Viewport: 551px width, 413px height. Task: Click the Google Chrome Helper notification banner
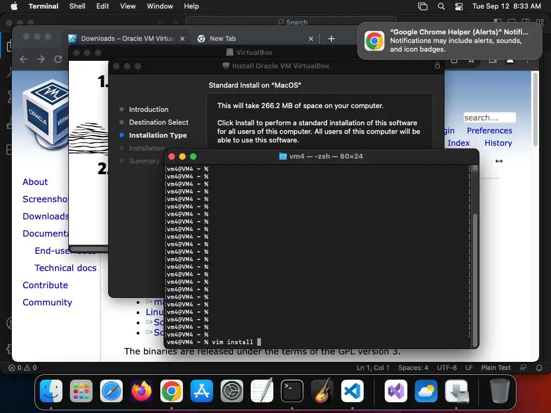coord(450,41)
